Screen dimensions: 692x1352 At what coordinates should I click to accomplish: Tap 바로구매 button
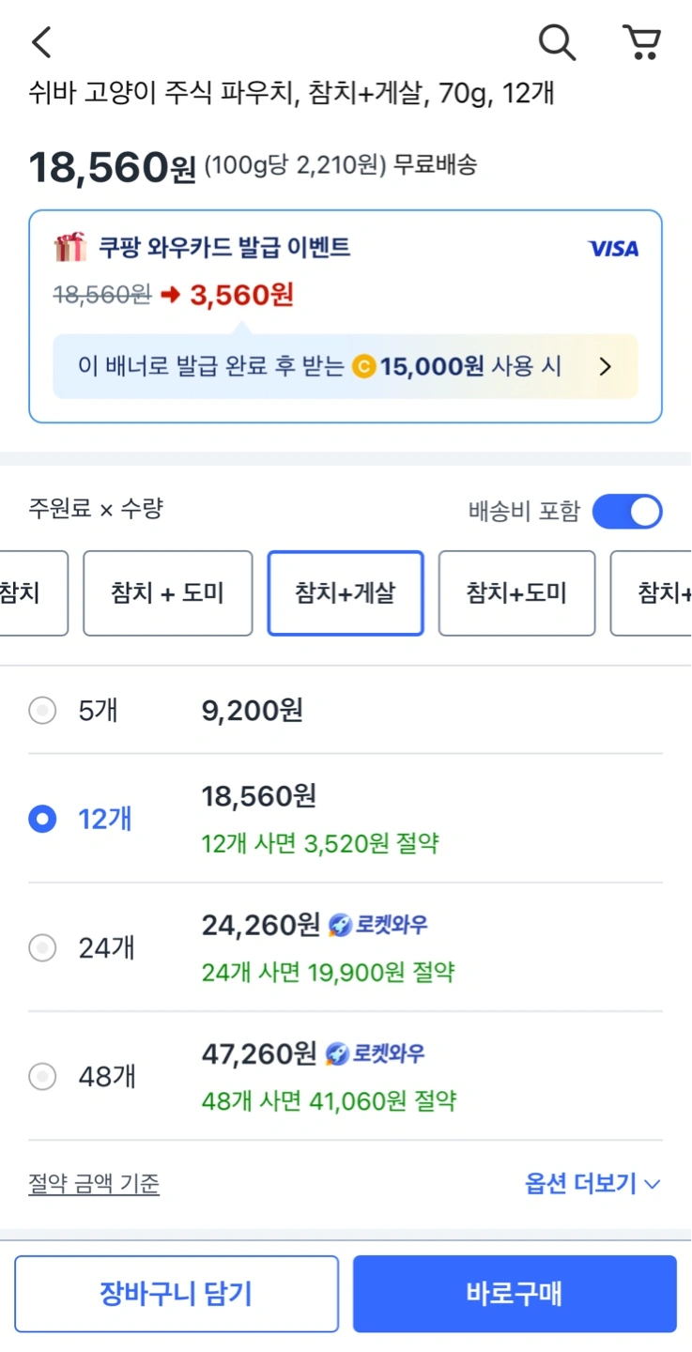pos(515,1294)
